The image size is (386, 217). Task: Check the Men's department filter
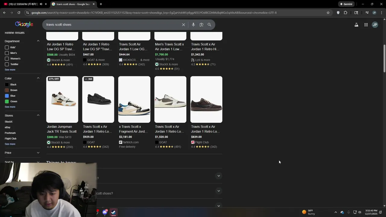7,53
